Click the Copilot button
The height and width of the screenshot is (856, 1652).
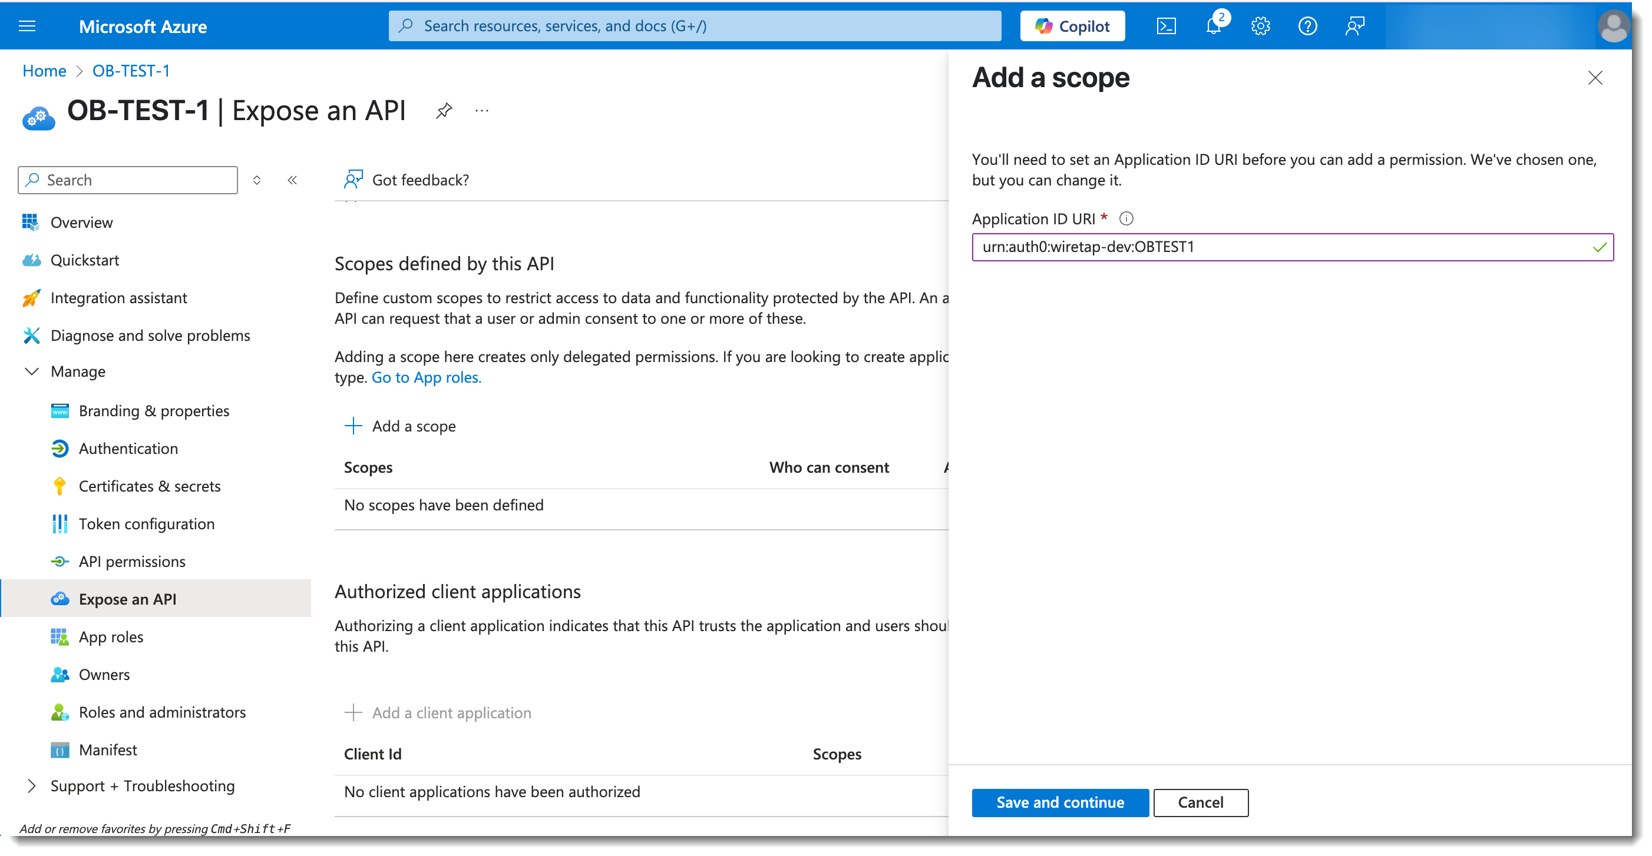[1072, 26]
